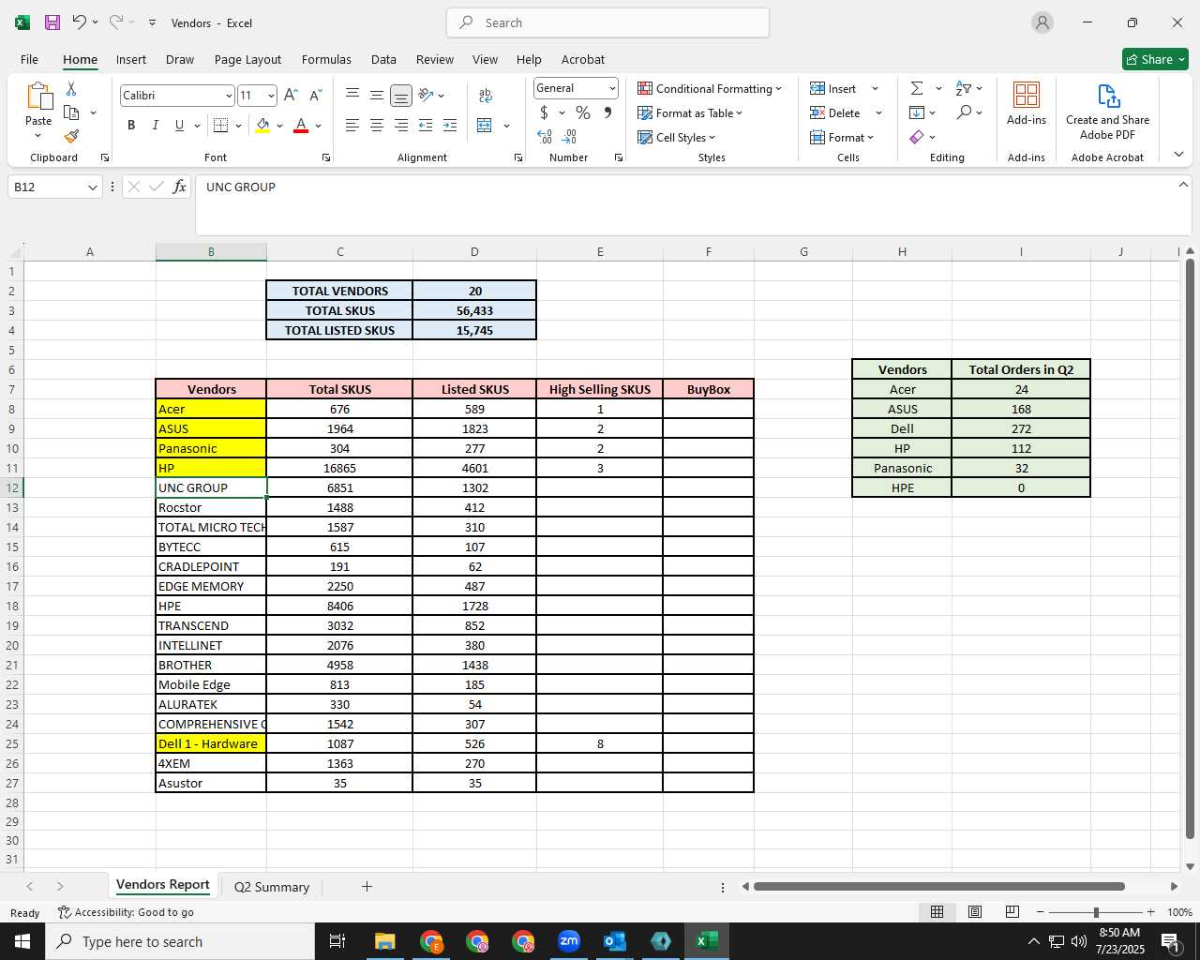Apply Percent Style icon
This screenshot has height=960, width=1200.
583,112
